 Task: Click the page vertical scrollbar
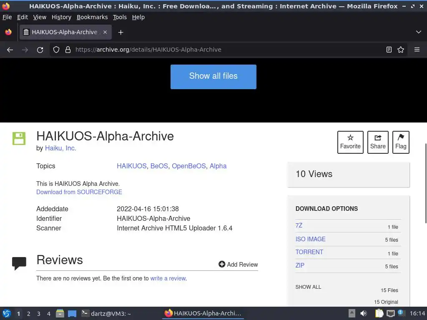(426, 183)
